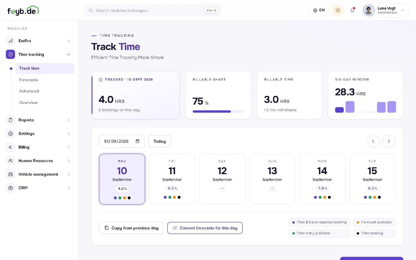Go to next week with right arrow

tap(389, 141)
